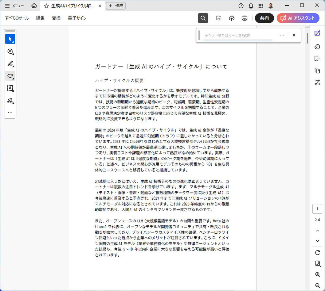The width and height of the screenshot is (325, 291).
Task: Select the text box tool
Action: tap(10, 88)
